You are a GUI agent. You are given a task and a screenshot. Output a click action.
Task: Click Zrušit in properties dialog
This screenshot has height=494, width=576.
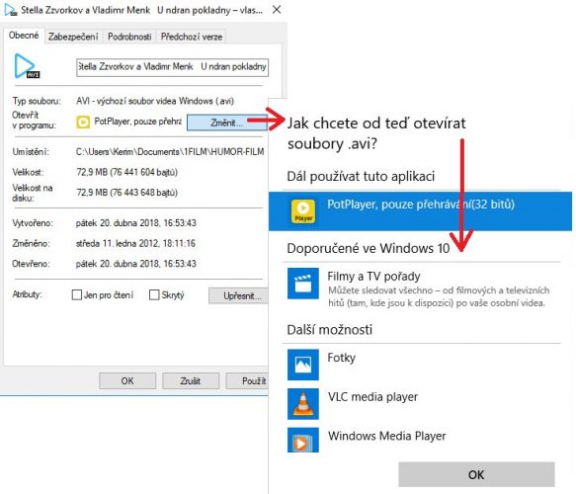click(191, 381)
